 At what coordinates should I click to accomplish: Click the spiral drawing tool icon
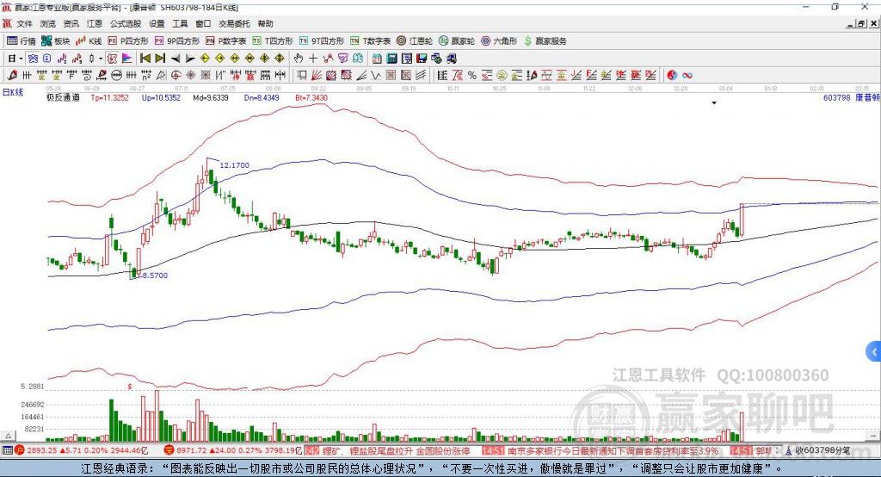pyautogui.click(x=87, y=75)
